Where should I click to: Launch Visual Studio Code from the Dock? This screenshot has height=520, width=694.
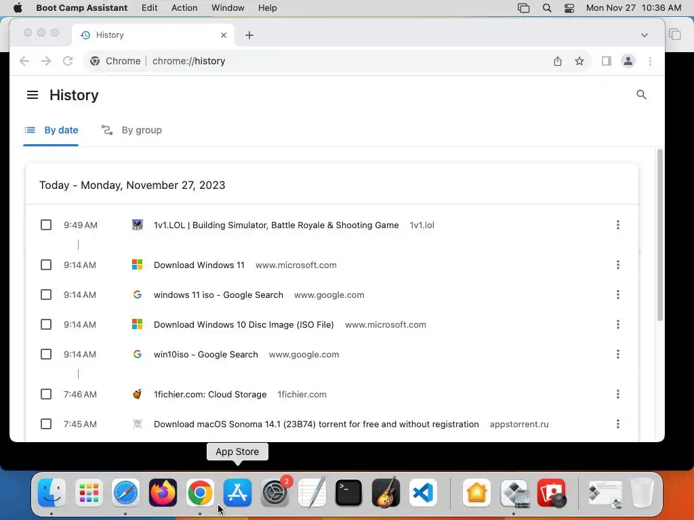click(x=423, y=493)
